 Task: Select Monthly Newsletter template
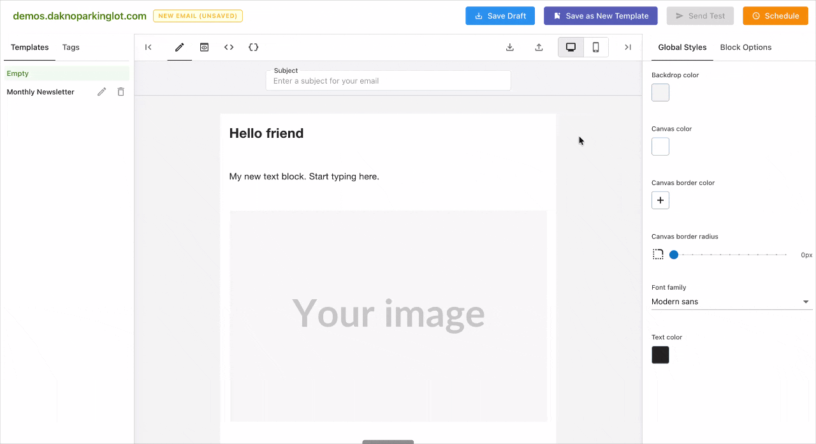(x=41, y=92)
